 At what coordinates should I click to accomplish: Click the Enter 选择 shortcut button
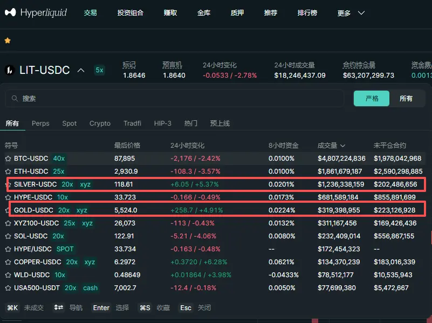[x=111, y=307]
